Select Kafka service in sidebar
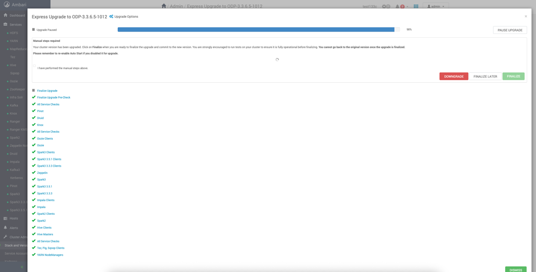This screenshot has height=272, width=536. [14, 105]
